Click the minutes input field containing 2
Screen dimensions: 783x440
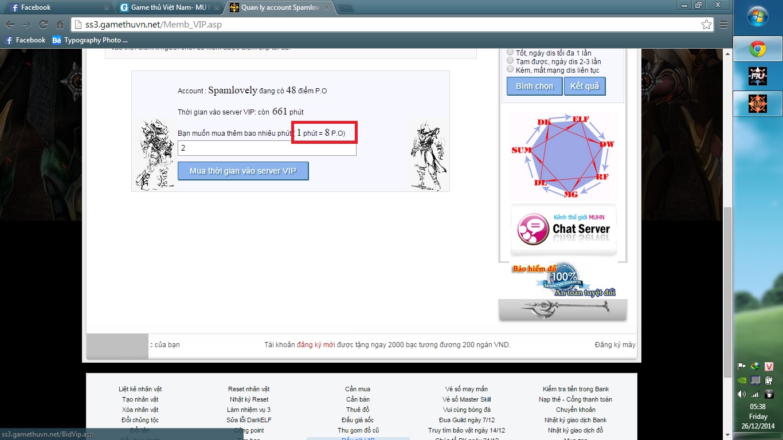pyautogui.click(x=267, y=148)
